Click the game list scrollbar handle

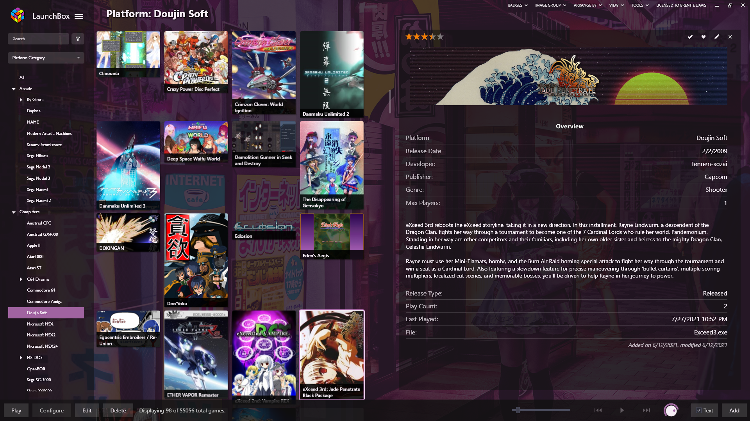pos(389,102)
